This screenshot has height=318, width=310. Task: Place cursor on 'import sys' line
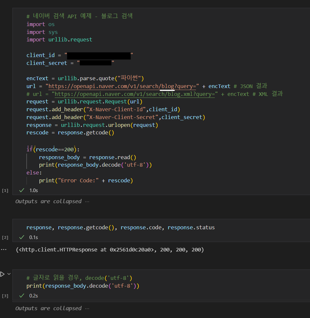(42, 32)
